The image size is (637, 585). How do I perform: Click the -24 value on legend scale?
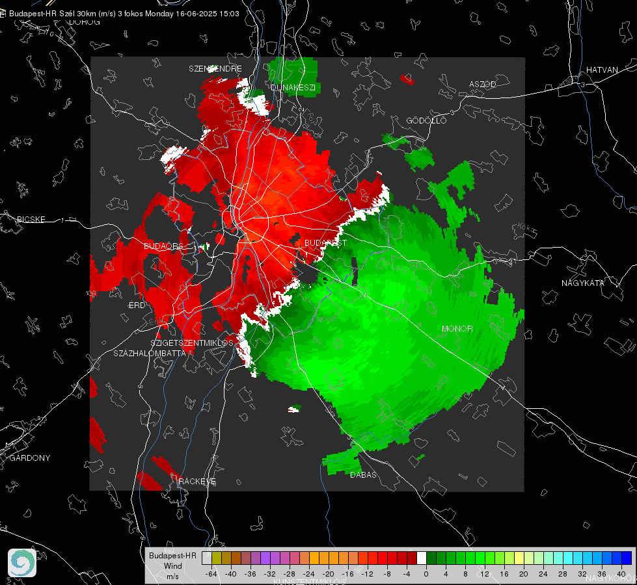click(309, 574)
